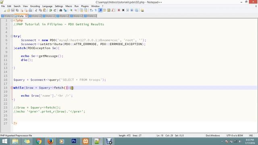Image resolution: width=258 pixels, height=145 pixels.
Task: Toggle Word Wrap in the toolbar
Action: [x=92, y=10]
